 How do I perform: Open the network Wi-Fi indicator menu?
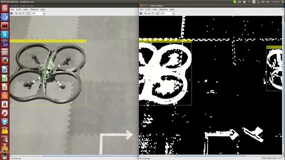click(x=249, y=2)
